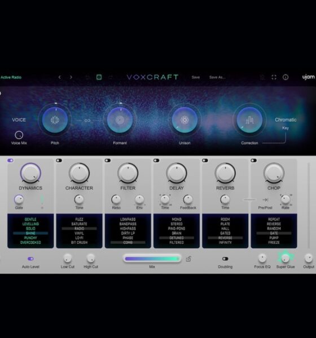Select the GENTLE dynamics mode
The image size is (316, 338).
coord(30,219)
